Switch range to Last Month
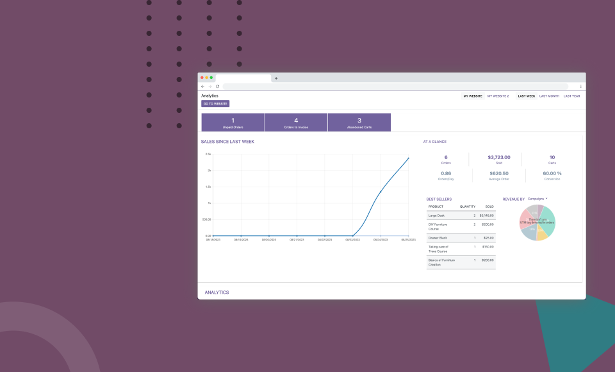 point(549,96)
